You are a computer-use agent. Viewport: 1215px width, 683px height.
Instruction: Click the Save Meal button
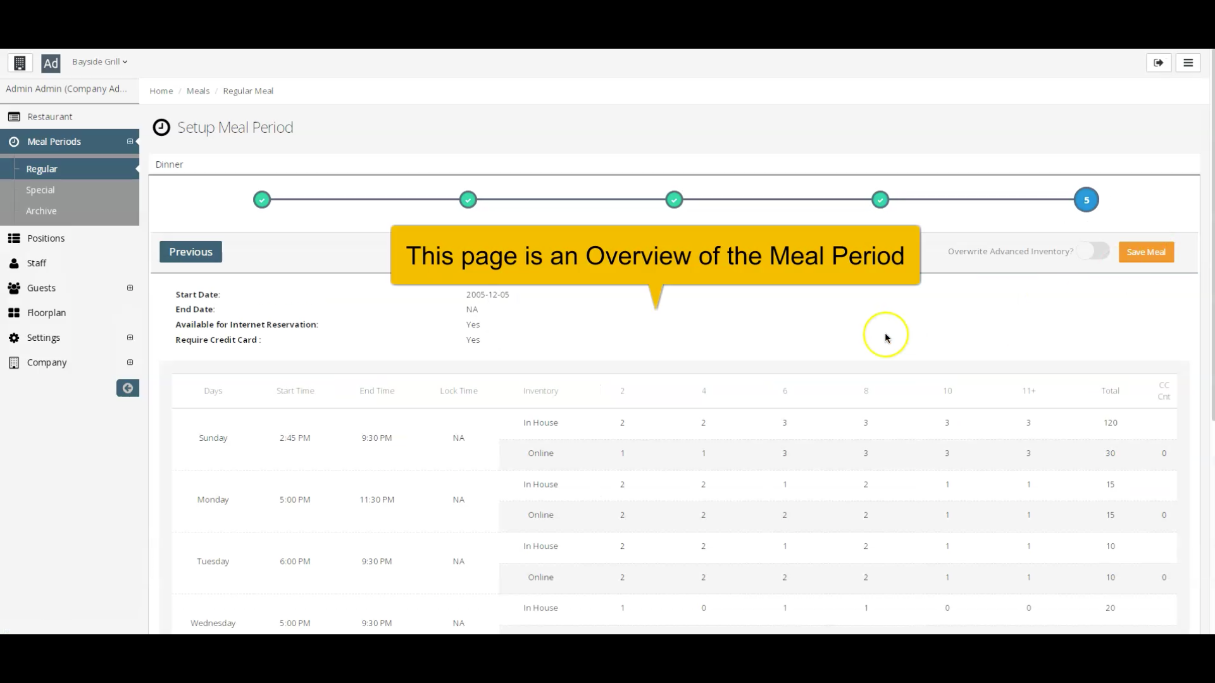pyautogui.click(x=1146, y=252)
